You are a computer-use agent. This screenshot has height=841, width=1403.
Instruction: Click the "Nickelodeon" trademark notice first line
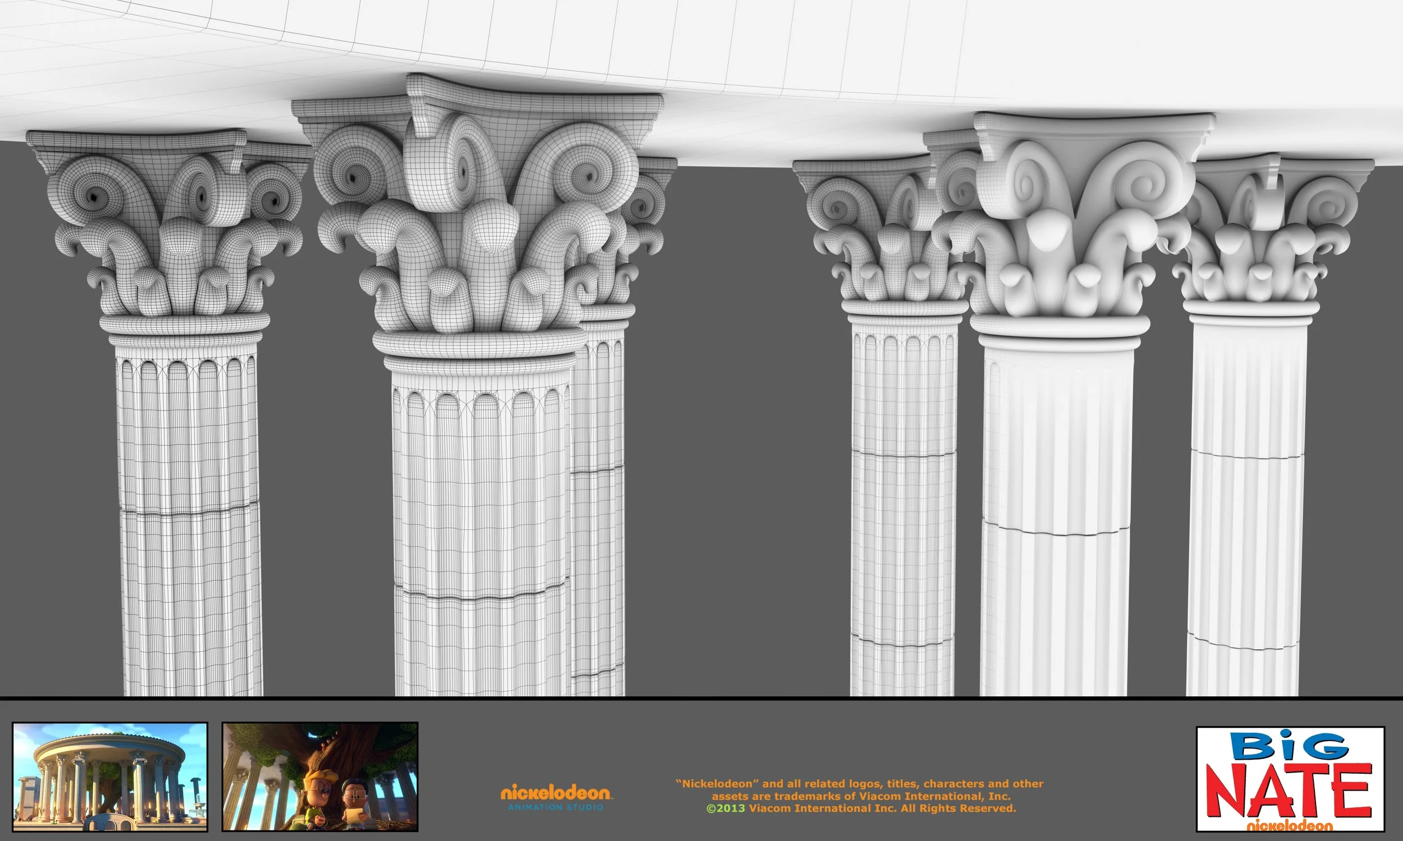point(859,784)
